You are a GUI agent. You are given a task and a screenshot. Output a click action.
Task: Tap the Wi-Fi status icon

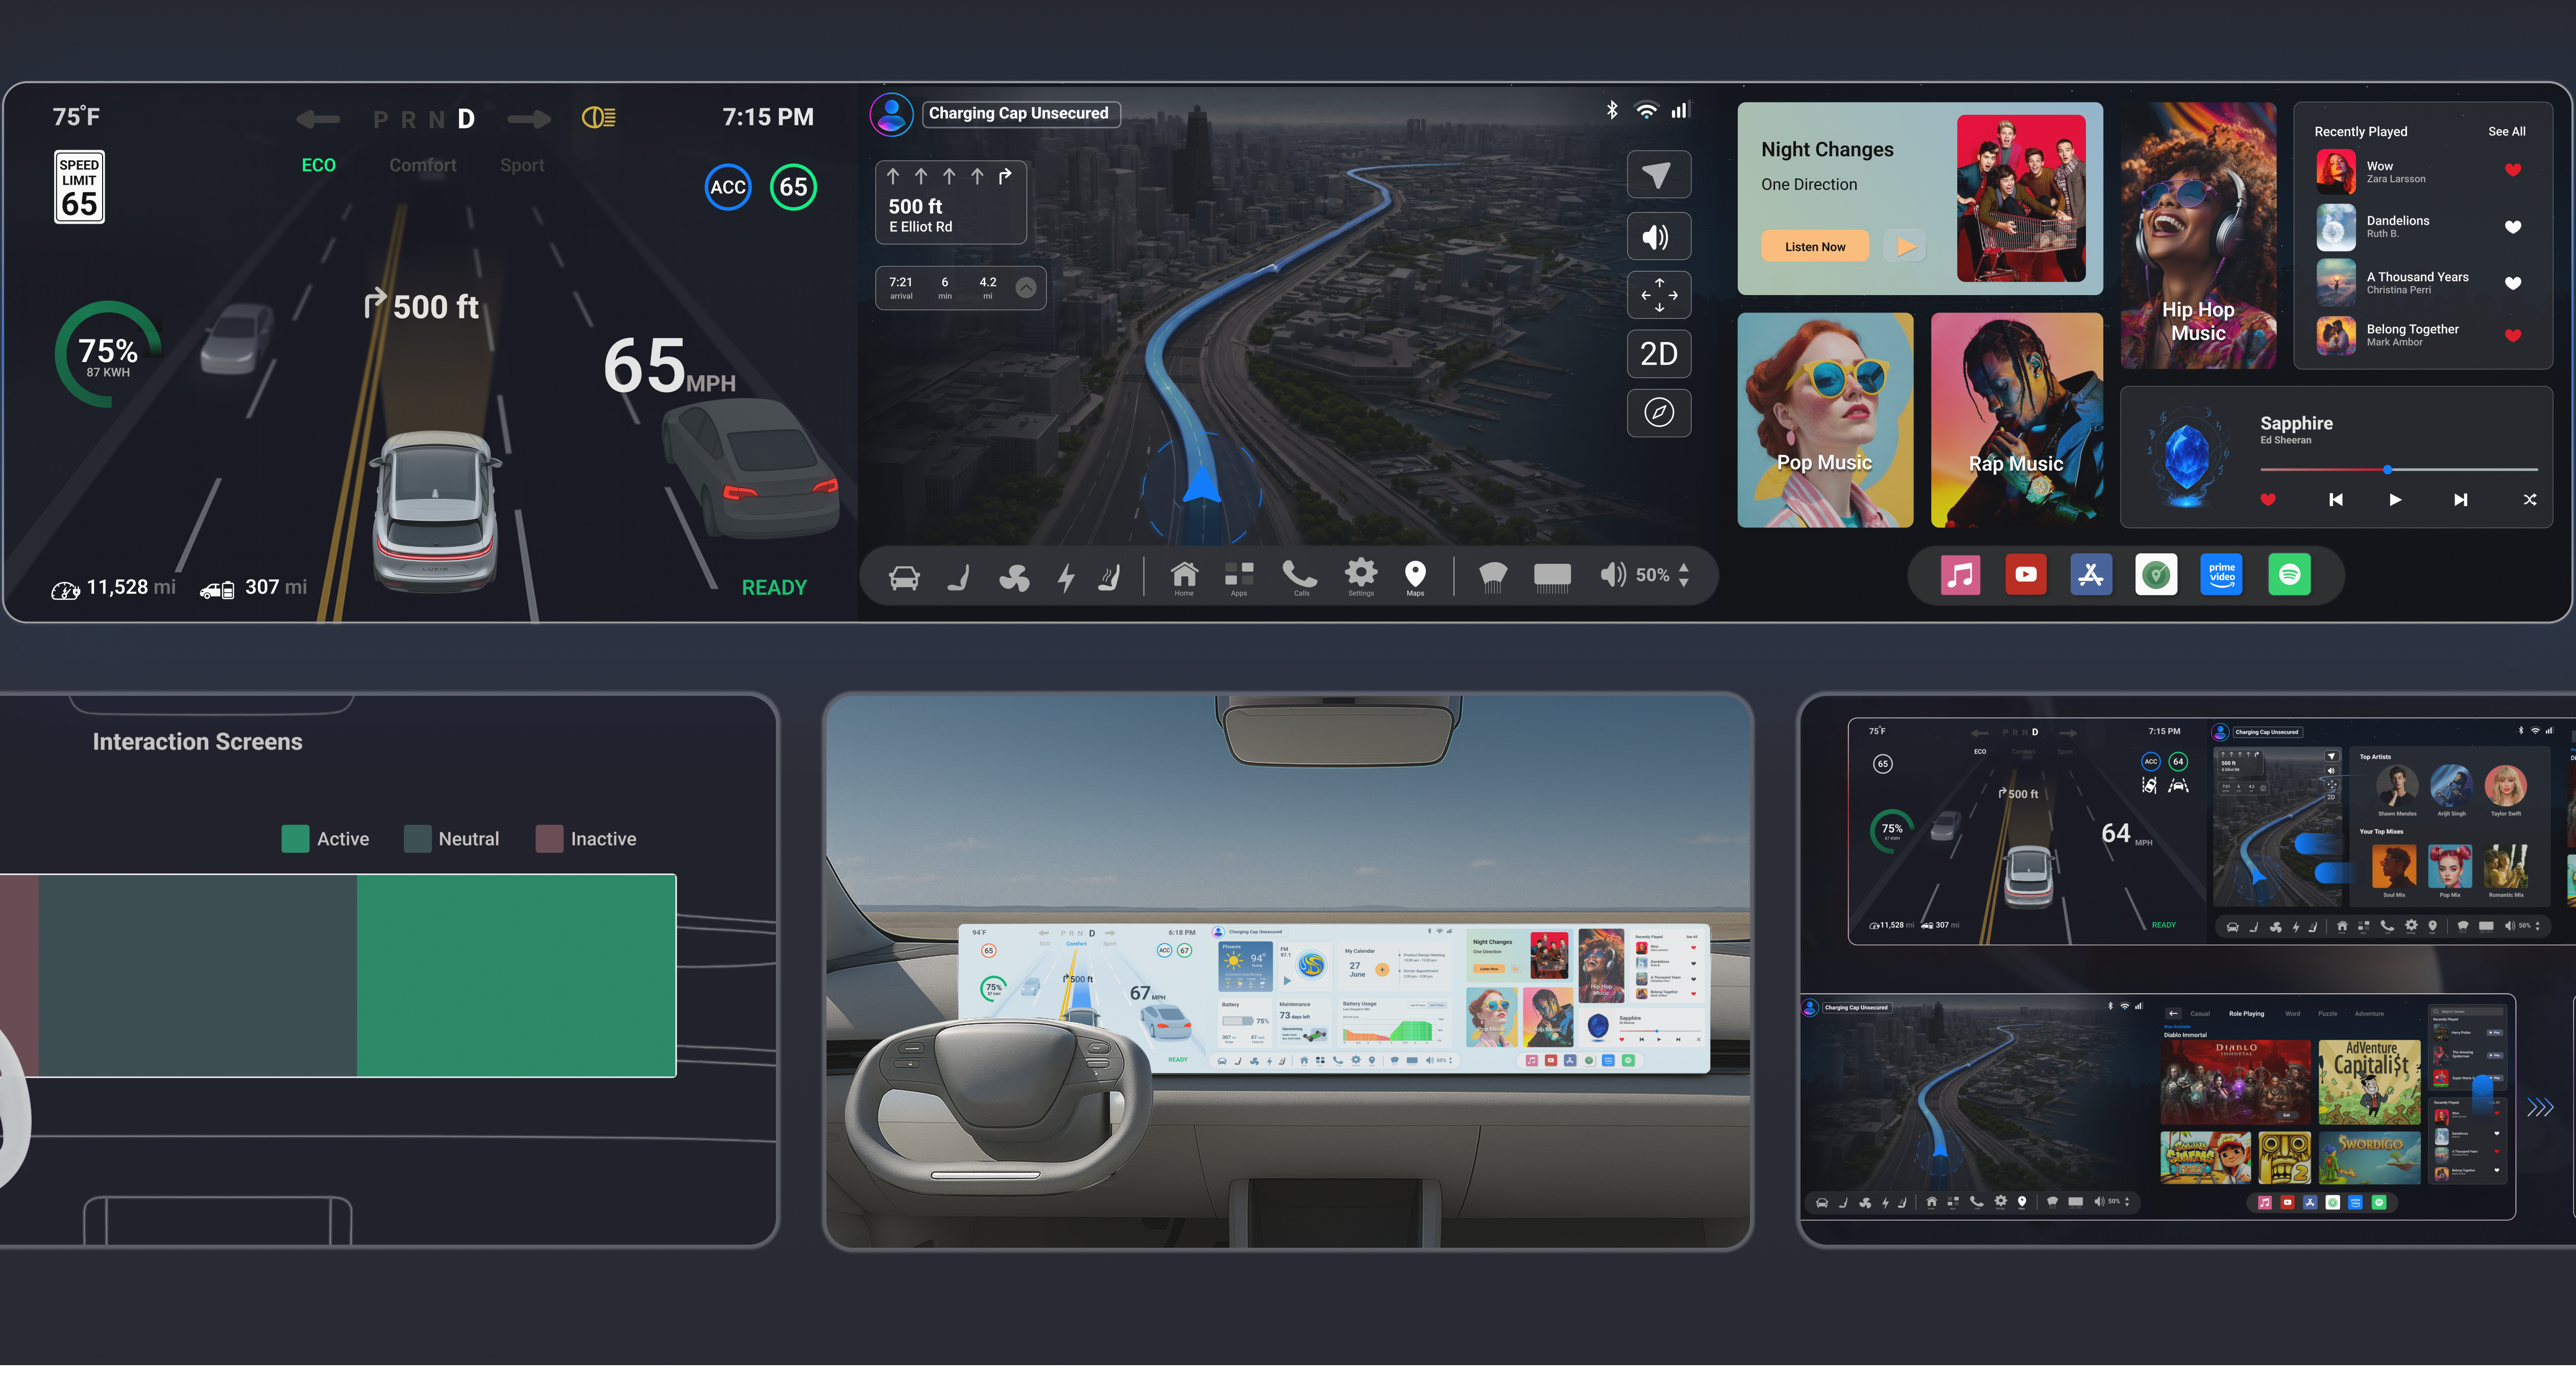(x=1646, y=111)
